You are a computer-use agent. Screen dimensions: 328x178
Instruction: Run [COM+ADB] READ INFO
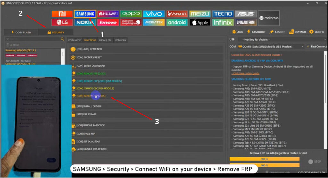point(146,49)
